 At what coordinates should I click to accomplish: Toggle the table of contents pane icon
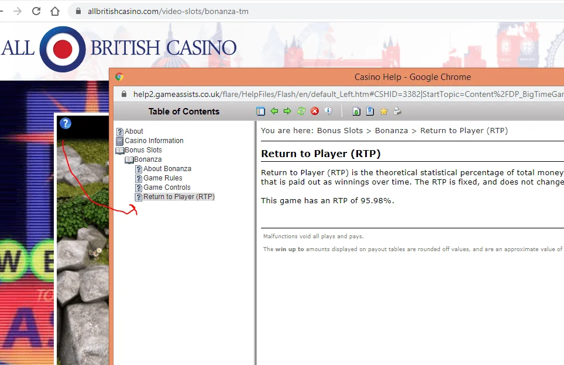tap(261, 112)
